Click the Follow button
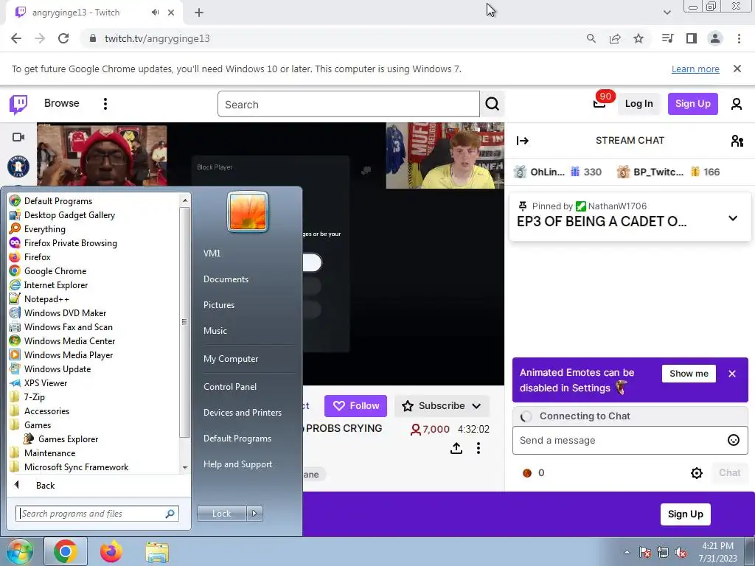Screen dimensions: 755x566 tap(356, 406)
